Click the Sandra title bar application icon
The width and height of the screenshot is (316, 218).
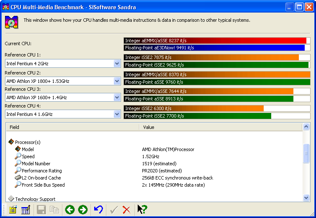click(5, 7)
